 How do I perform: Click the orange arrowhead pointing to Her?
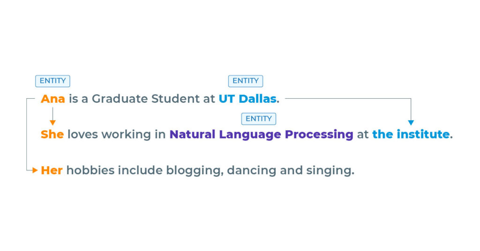pyautogui.click(x=35, y=170)
